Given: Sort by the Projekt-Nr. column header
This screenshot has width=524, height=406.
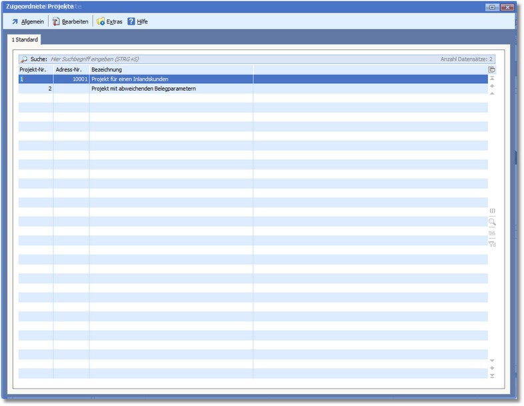Looking at the screenshot, I should coord(35,69).
